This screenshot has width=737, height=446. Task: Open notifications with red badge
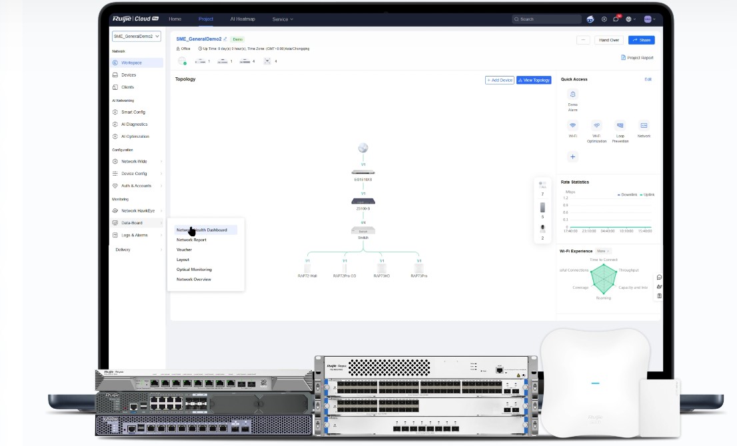616,19
